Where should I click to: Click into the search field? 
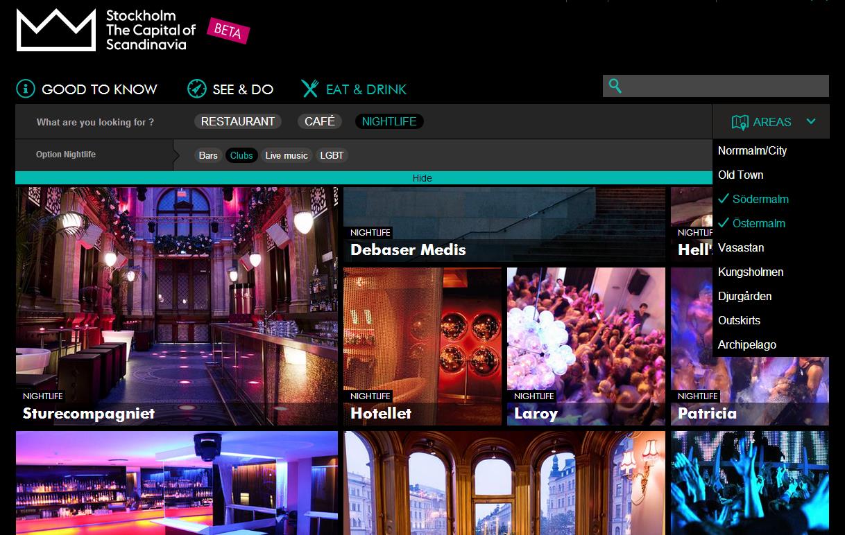(x=716, y=86)
